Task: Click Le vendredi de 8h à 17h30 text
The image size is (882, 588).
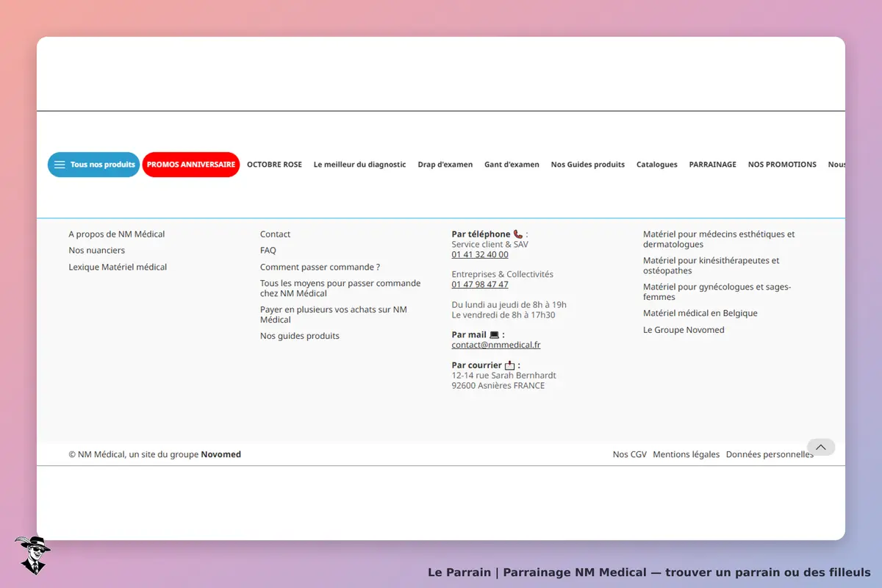Action: 503,315
